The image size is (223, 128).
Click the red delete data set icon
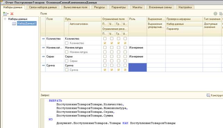[12, 14]
